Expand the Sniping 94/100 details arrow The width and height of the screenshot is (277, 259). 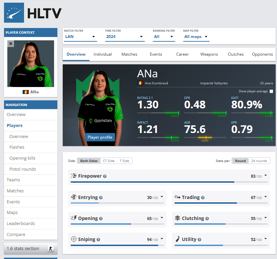162,239
